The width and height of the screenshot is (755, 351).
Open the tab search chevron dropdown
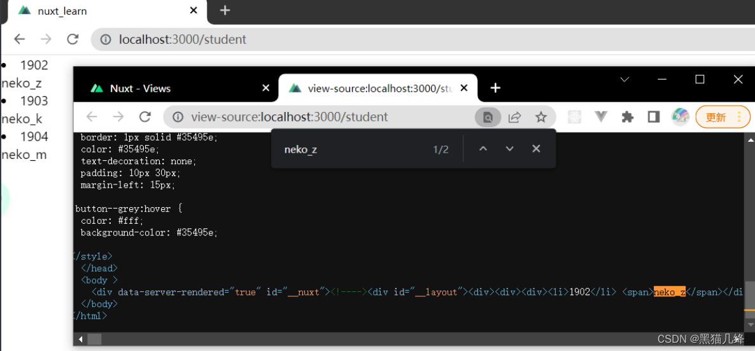click(x=624, y=79)
